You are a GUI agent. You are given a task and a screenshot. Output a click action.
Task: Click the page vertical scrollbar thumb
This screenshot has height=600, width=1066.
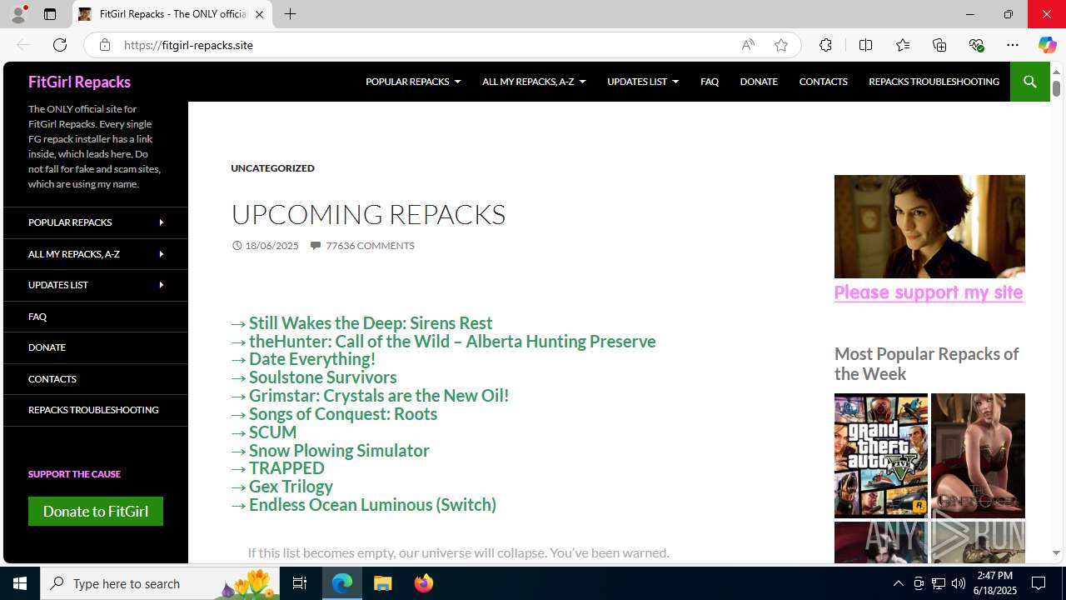(1057, 88)
